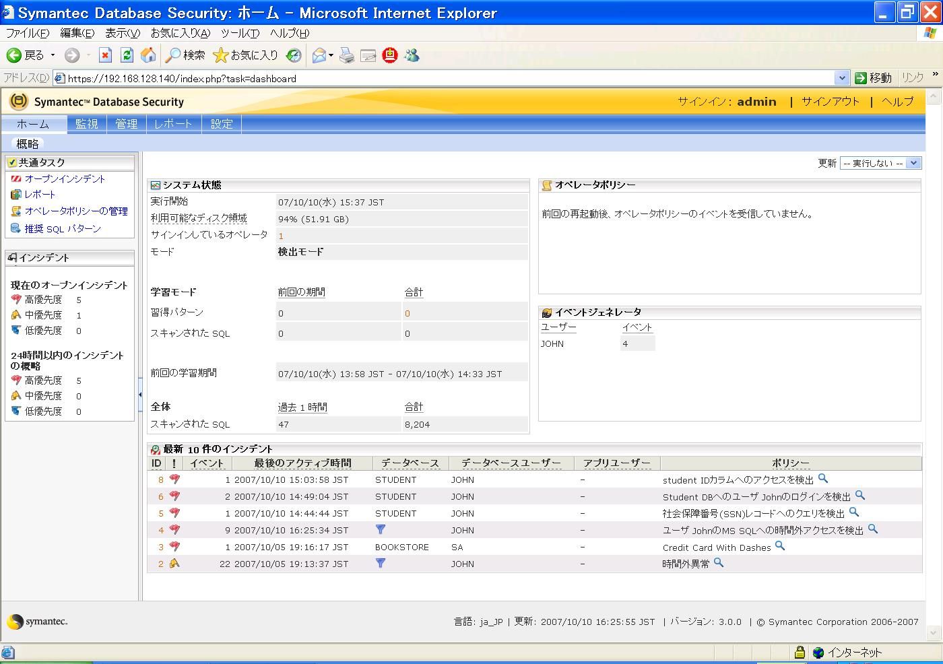
Task: Open オペレータポリシーの管理 link
Action: tap(76, 211)
